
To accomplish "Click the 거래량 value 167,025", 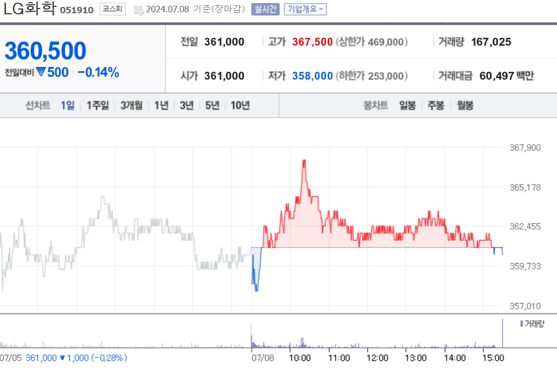I will 492,42.
